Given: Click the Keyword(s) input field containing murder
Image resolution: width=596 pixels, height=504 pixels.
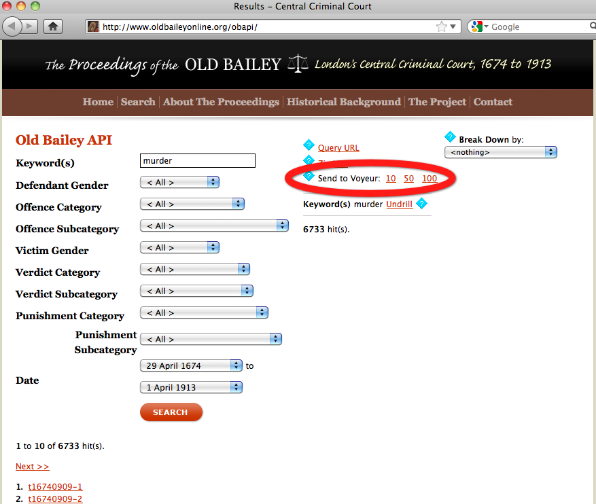Looking at the screenshot, I should 198,161.
